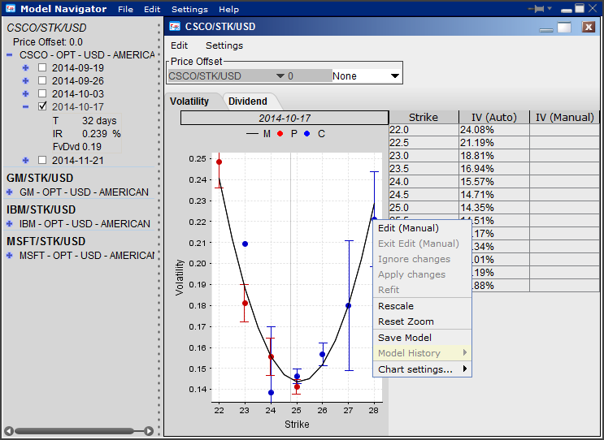Image resolution: width=604 pixels, height=440 pixels.
Task: Expand the 2014-09-19 expiry node
Action: click(26, 67)
